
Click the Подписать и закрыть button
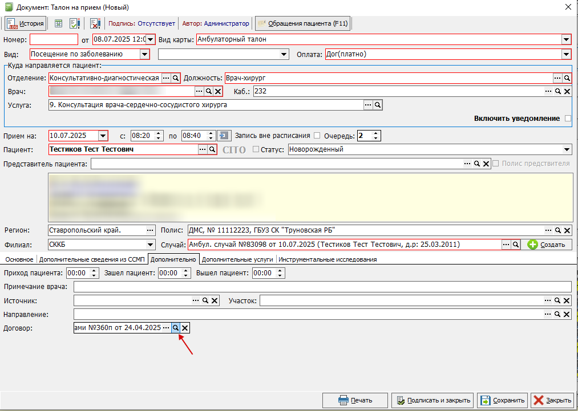[x=434, y=401]
